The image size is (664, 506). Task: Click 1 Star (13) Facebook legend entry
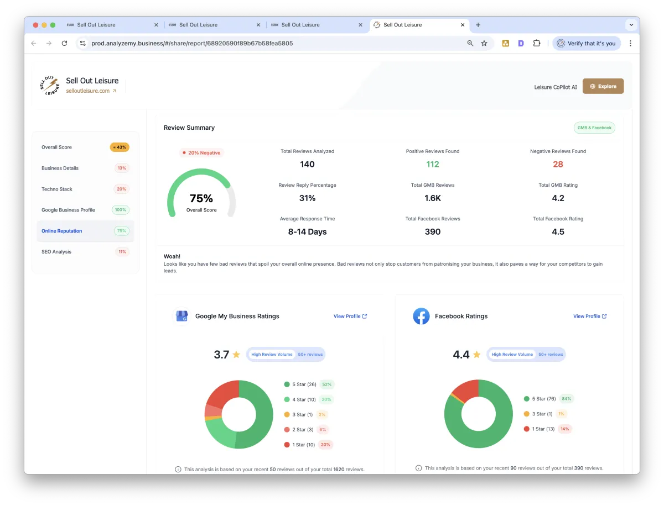(x=548, y=429)
